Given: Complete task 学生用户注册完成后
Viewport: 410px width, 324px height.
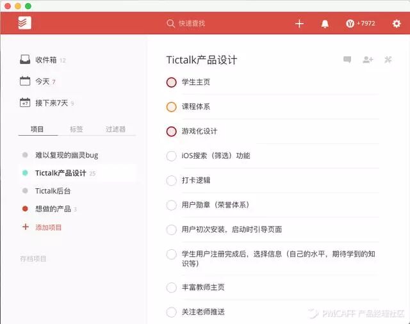Looking at the screenshot, I should point(171,254).
